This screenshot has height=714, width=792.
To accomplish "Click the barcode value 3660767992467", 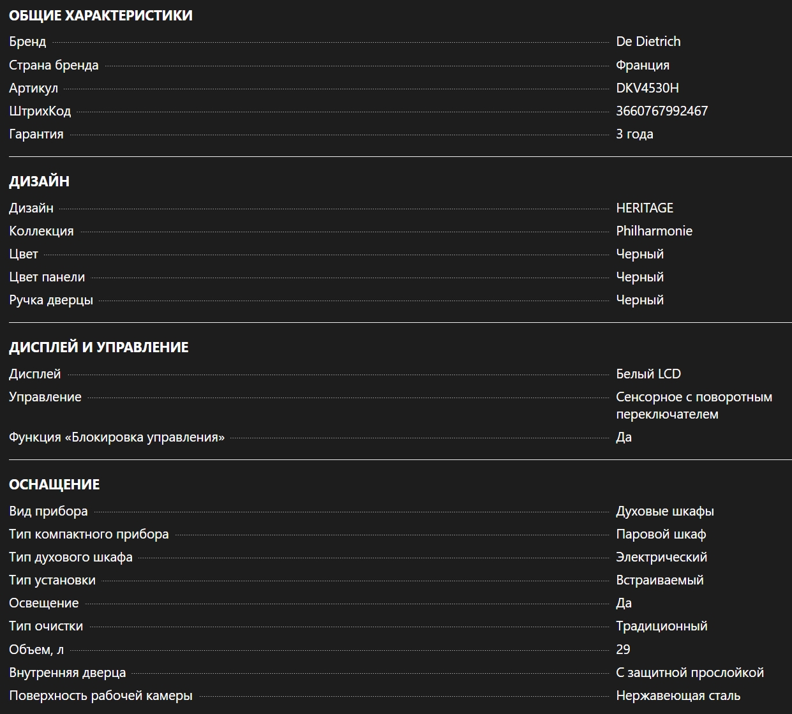I will (661, 111).
